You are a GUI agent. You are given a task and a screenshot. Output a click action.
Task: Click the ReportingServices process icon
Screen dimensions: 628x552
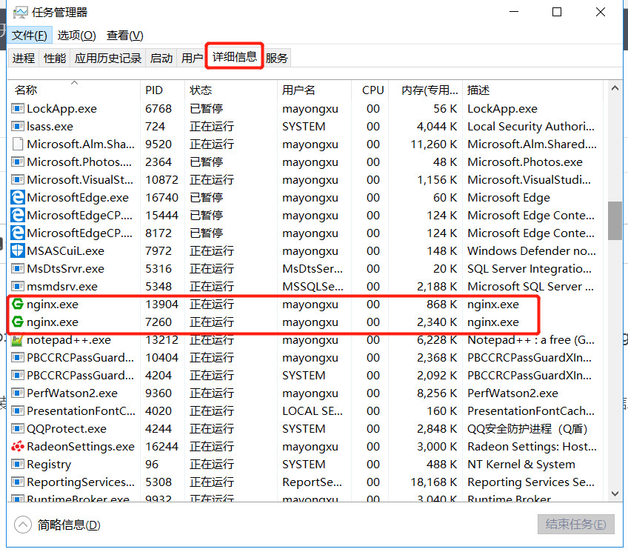click(x=17, y=482)
